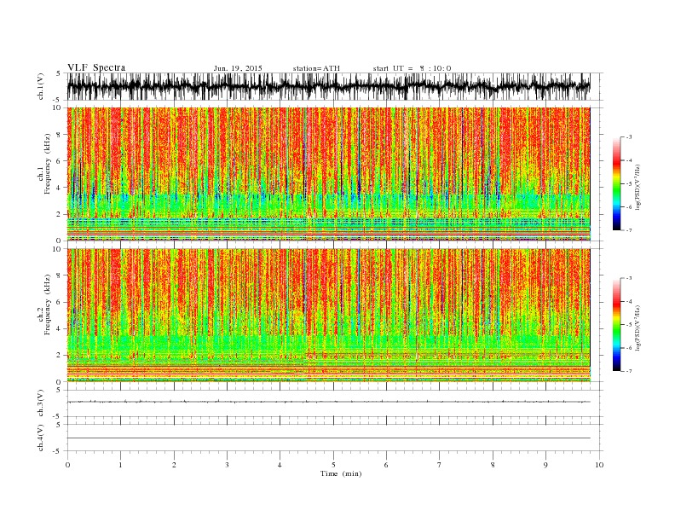
Task: Click the "8" tick label on time axis
Action: [x=493, y=465]
